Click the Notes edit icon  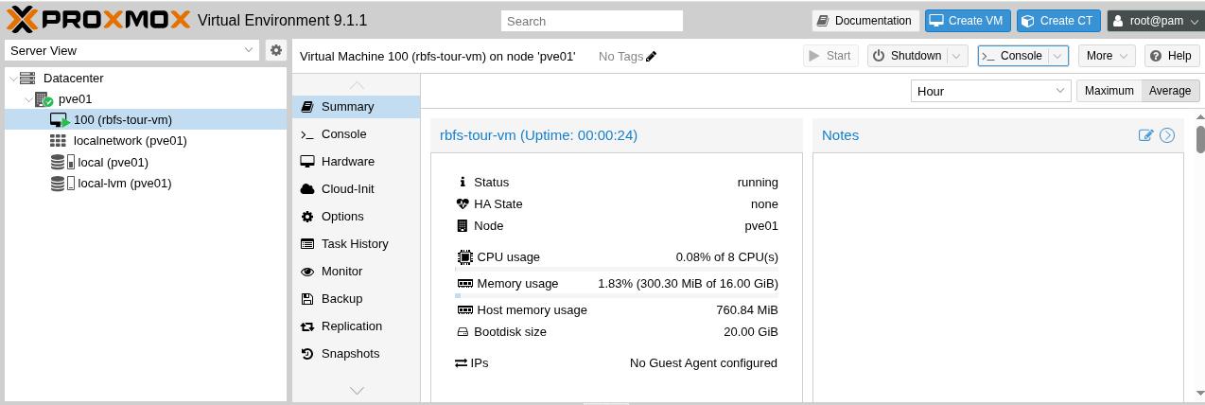coord(1146,135)
